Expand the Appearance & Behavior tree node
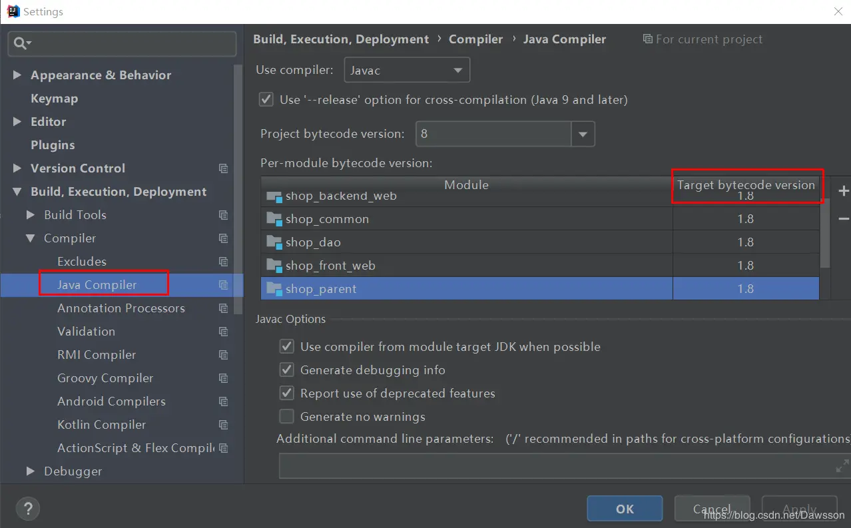851x528 pixels. tap(16, 75)
